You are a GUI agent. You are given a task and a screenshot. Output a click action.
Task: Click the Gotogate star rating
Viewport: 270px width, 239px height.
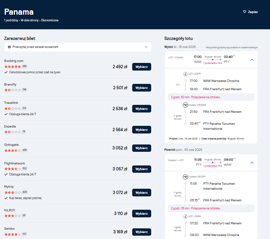tap(13, 150)
